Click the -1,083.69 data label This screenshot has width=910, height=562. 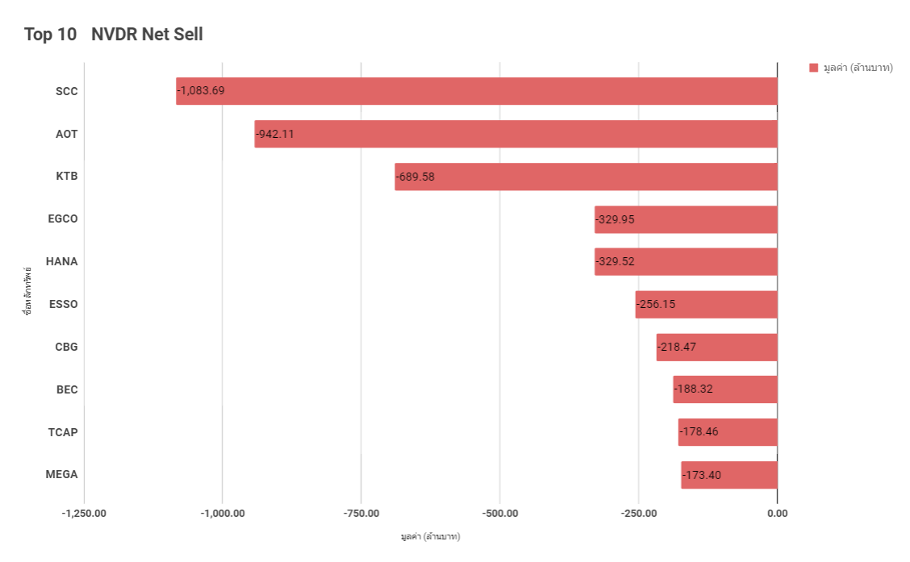coord(201,91)
